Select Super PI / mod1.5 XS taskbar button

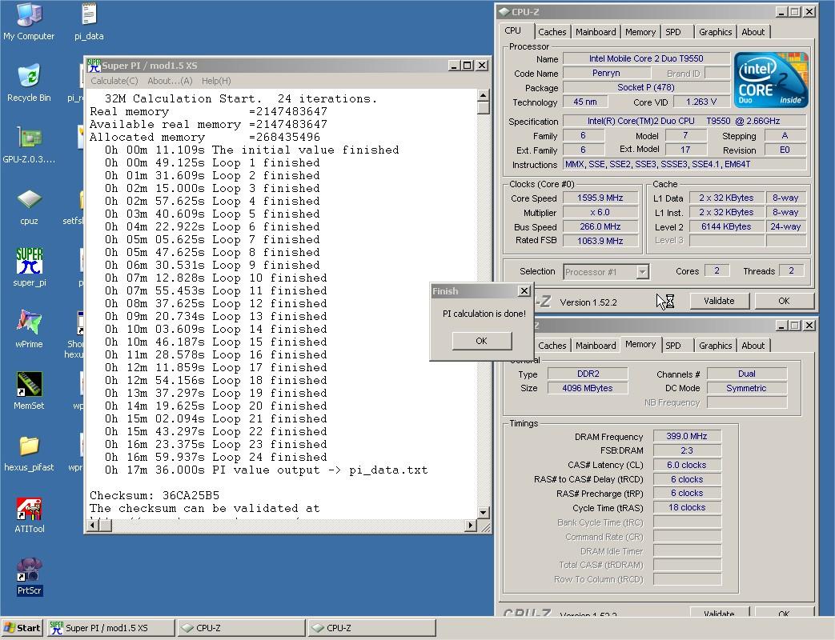pyautogui.click(x=110, y=628)
